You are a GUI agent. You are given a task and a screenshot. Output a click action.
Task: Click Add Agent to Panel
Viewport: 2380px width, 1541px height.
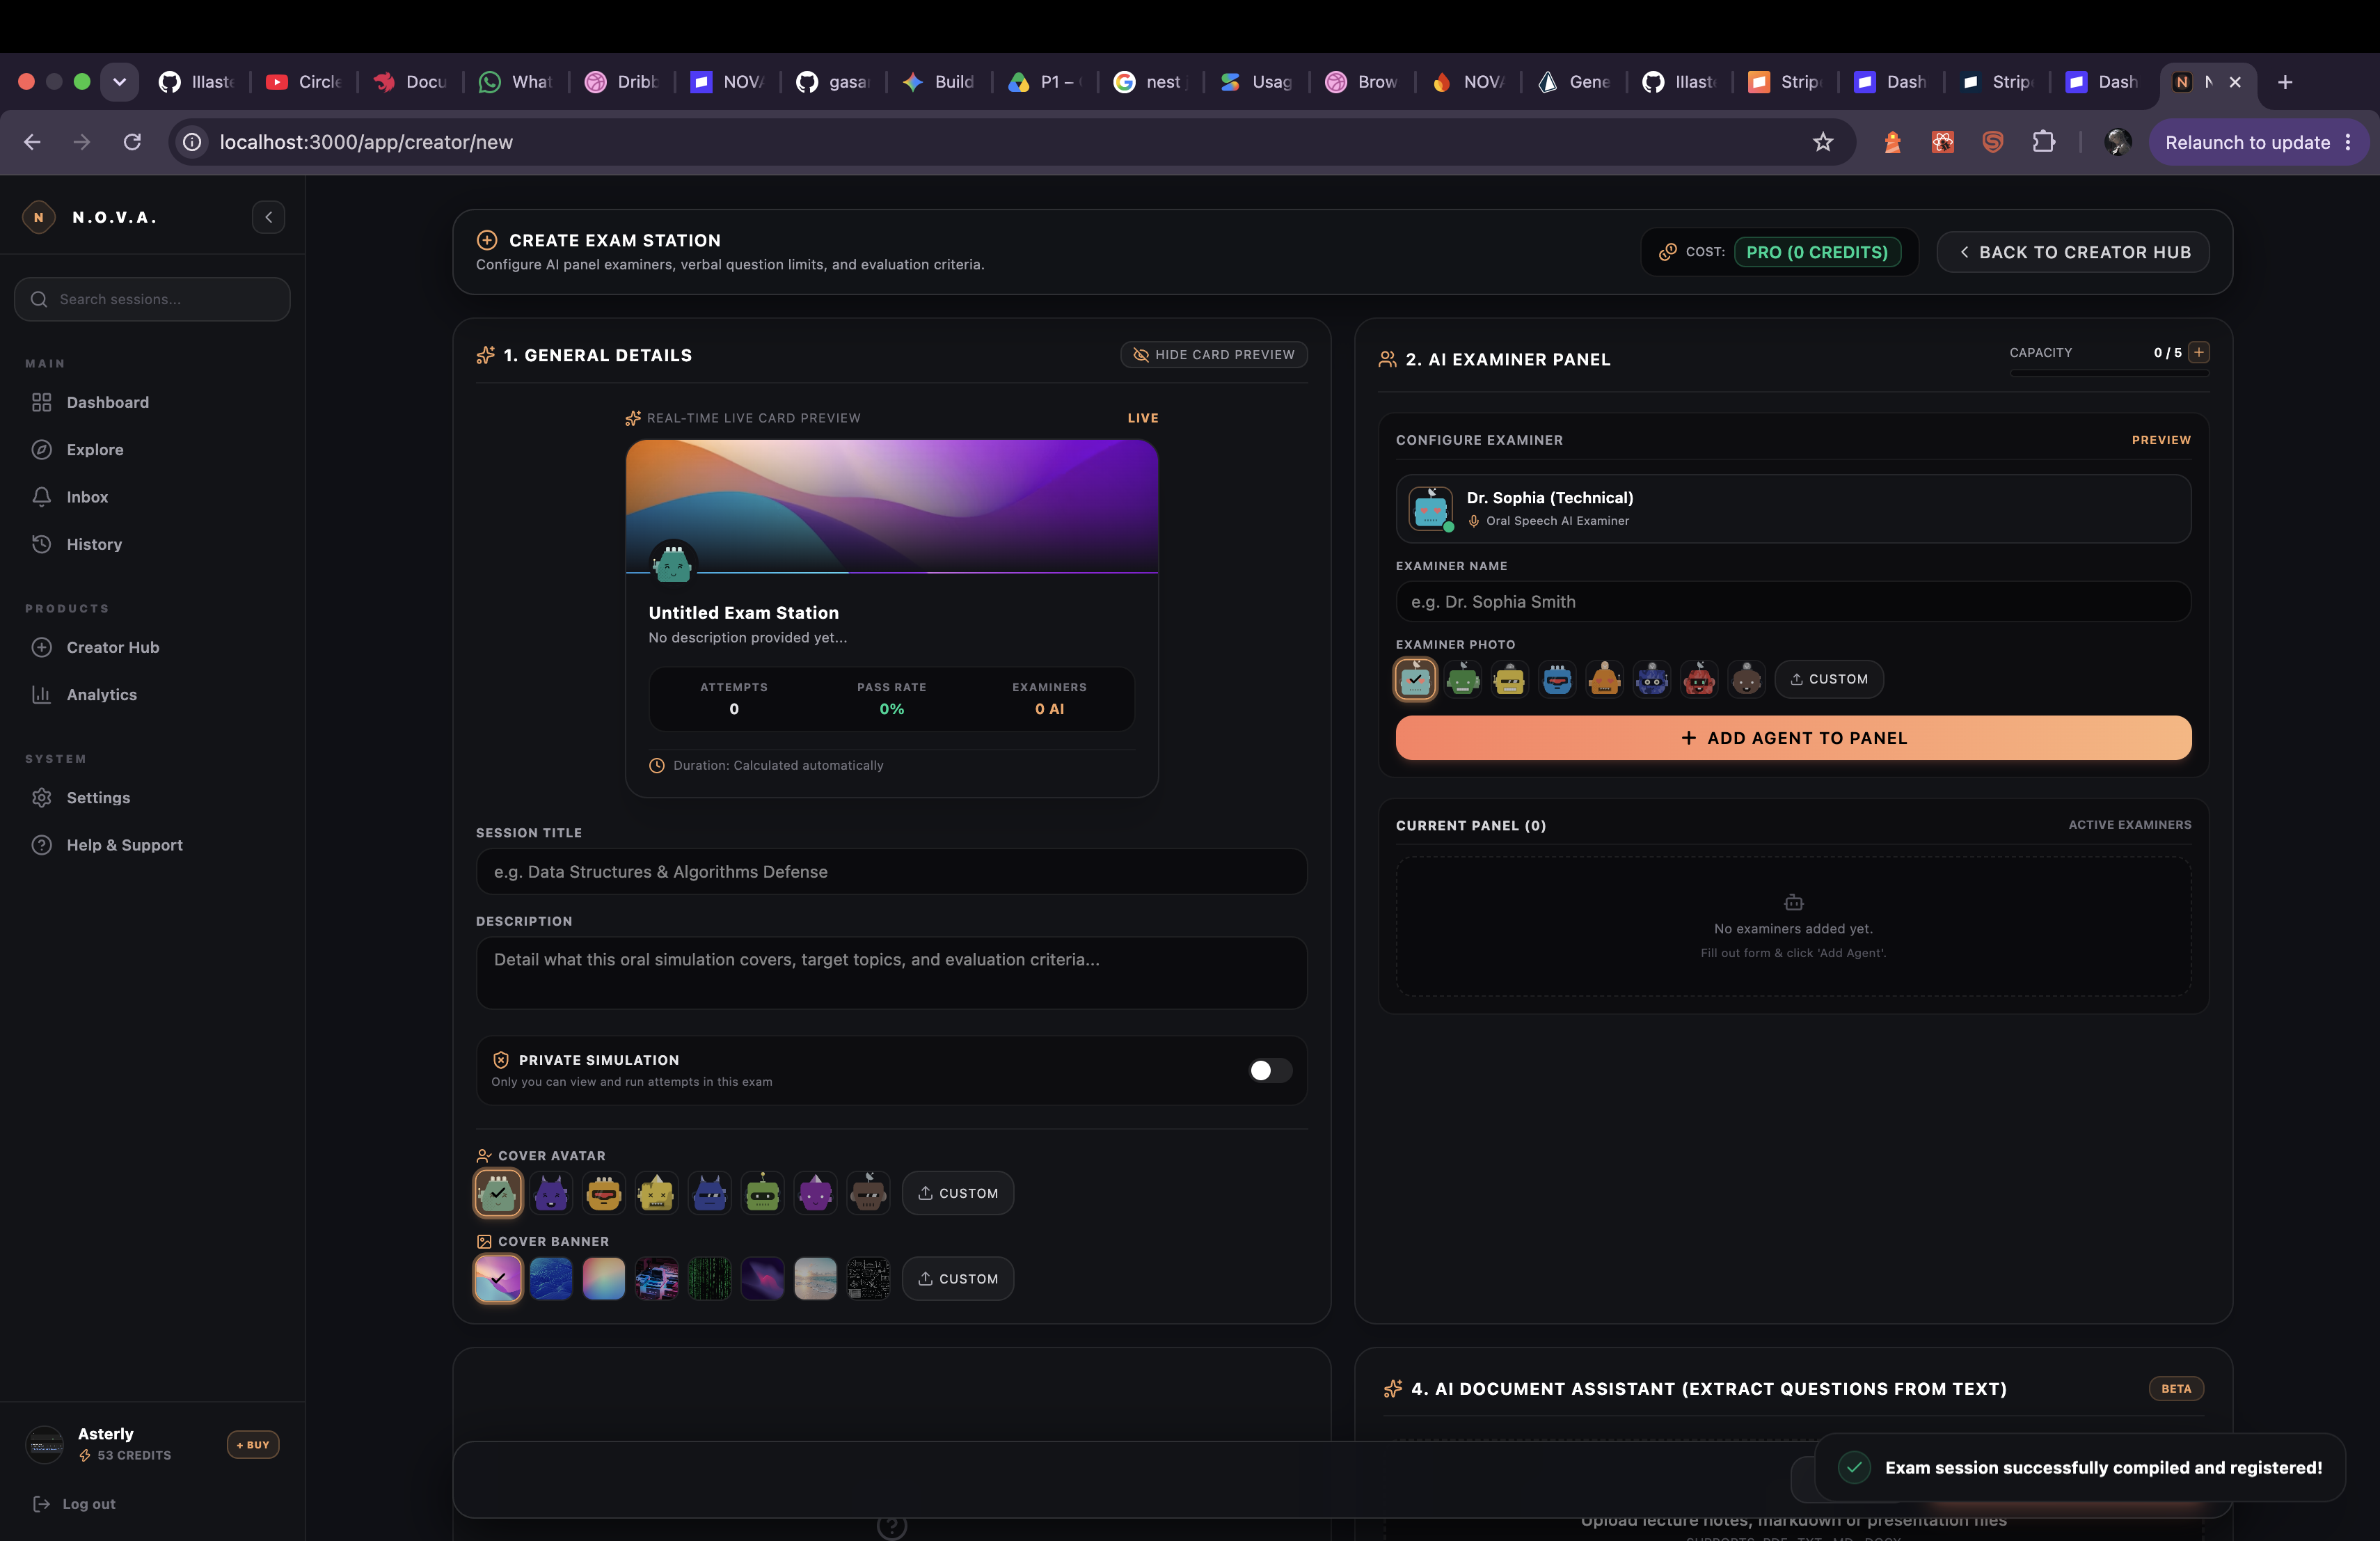click(1793, 738)
